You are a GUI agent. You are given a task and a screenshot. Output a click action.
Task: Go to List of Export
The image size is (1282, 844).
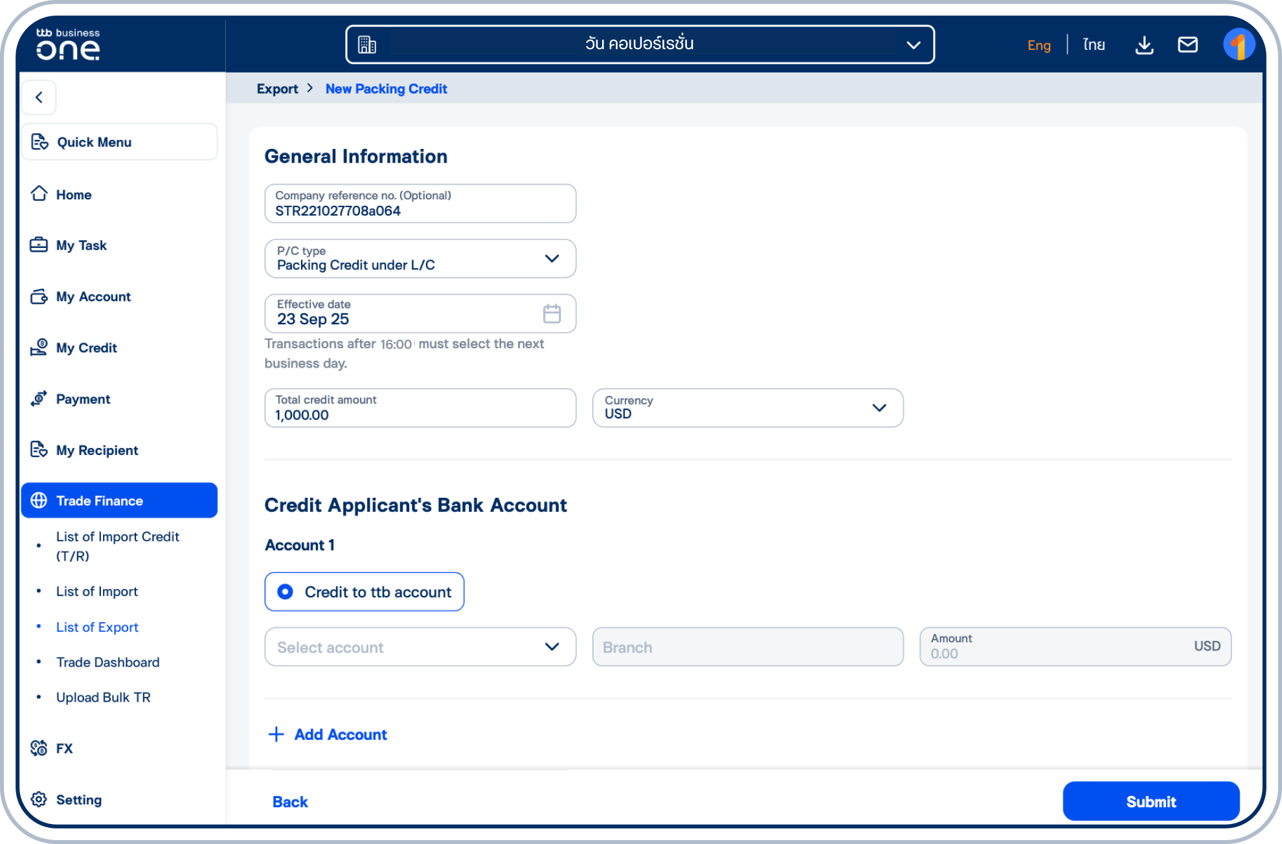click(97, 627)
